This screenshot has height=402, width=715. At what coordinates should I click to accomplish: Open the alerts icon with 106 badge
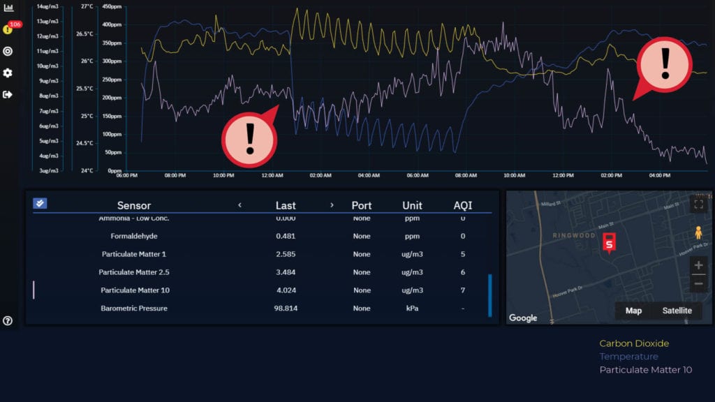pos(8,29)
